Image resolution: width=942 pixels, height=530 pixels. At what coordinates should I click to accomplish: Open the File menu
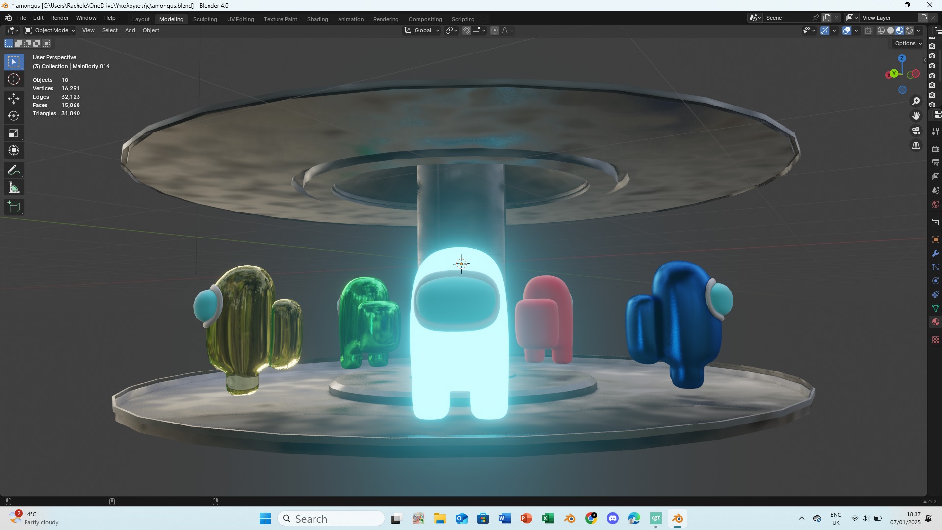point(22,18)
